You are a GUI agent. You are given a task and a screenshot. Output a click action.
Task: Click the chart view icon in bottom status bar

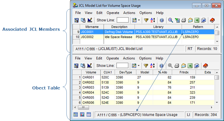[x=82, y=115]
